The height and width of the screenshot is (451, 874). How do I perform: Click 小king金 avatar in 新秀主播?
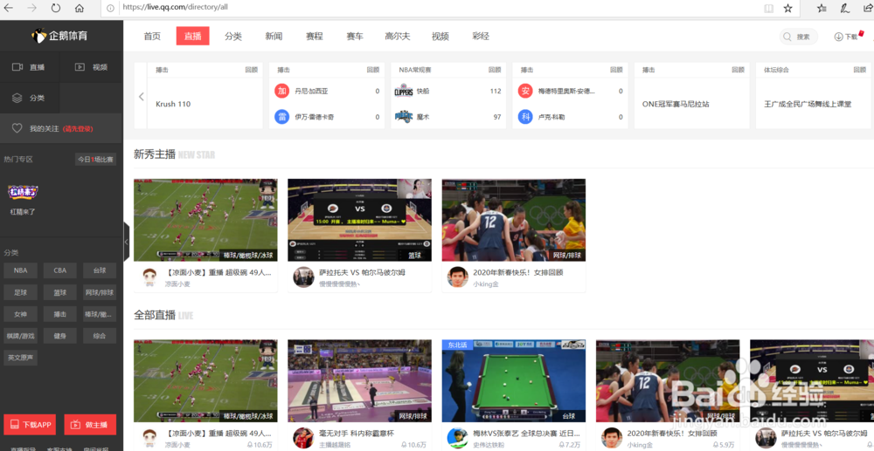pyautogui.click(x=458, y=277)
